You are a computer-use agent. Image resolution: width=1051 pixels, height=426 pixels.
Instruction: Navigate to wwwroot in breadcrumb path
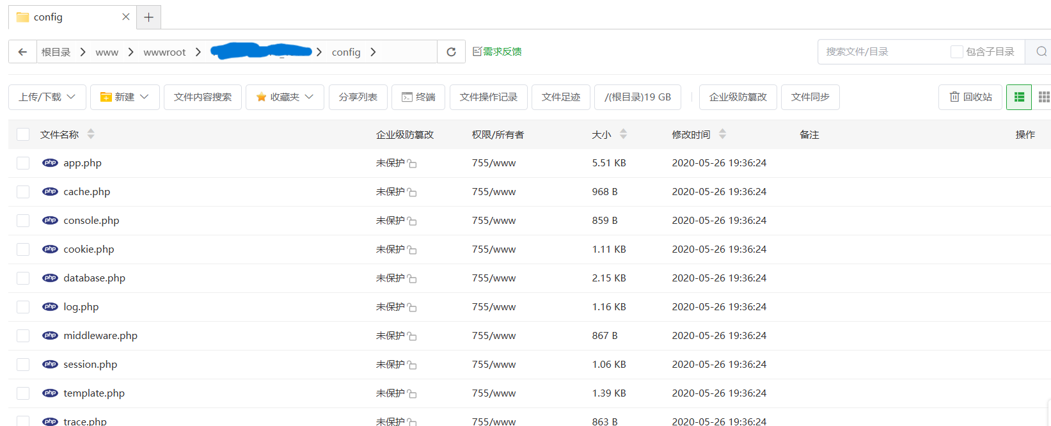(x=164, y=52)
